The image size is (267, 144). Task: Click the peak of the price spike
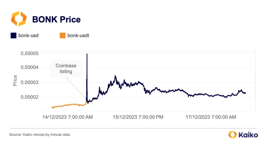87,54
